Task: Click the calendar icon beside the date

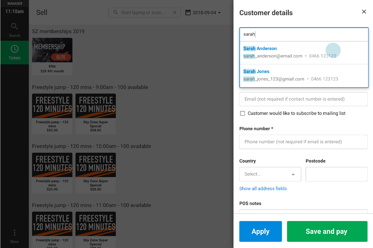Action: [x=188, y=12]
